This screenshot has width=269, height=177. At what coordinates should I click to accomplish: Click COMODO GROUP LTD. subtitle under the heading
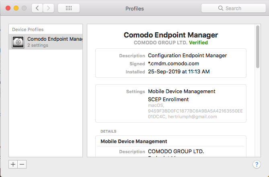[160, 43]
